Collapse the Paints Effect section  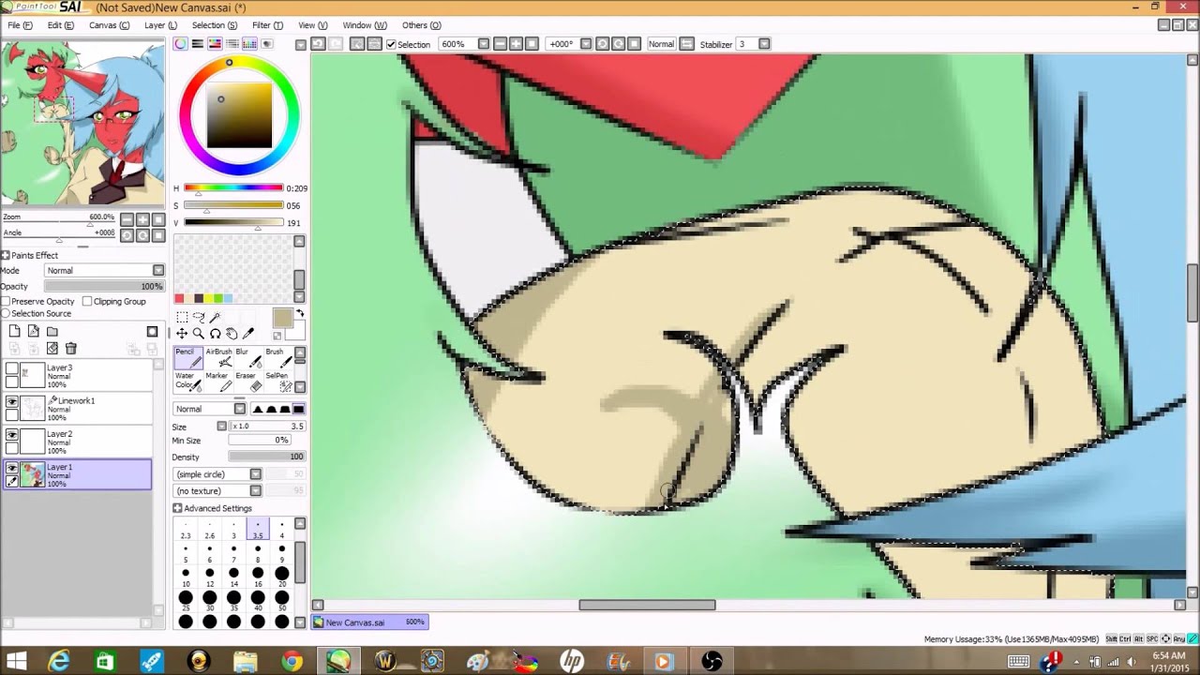tap(6, 255)
